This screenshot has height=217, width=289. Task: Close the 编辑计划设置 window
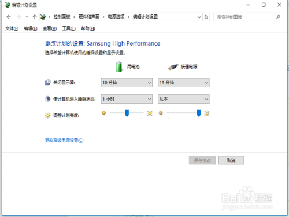[x=279, y=5]
